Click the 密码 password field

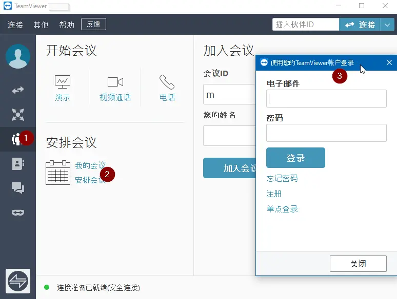pyautogui.click(x=326, y=133)
